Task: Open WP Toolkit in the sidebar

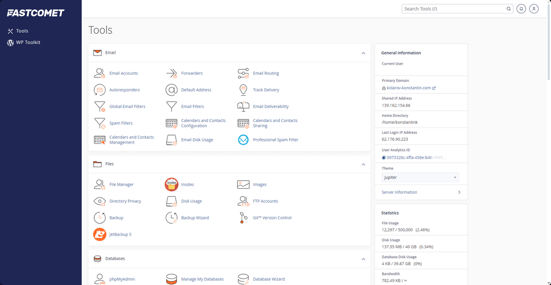Action: tap(27, 42)
